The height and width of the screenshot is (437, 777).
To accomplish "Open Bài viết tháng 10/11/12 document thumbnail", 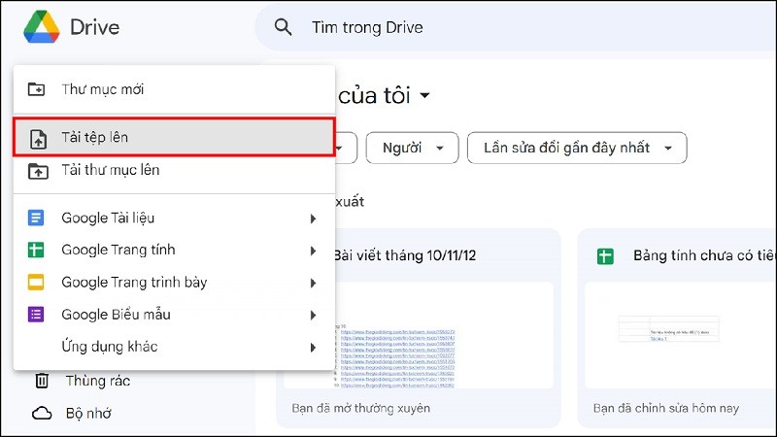I will pyautogui.click(x=419, y=335).
